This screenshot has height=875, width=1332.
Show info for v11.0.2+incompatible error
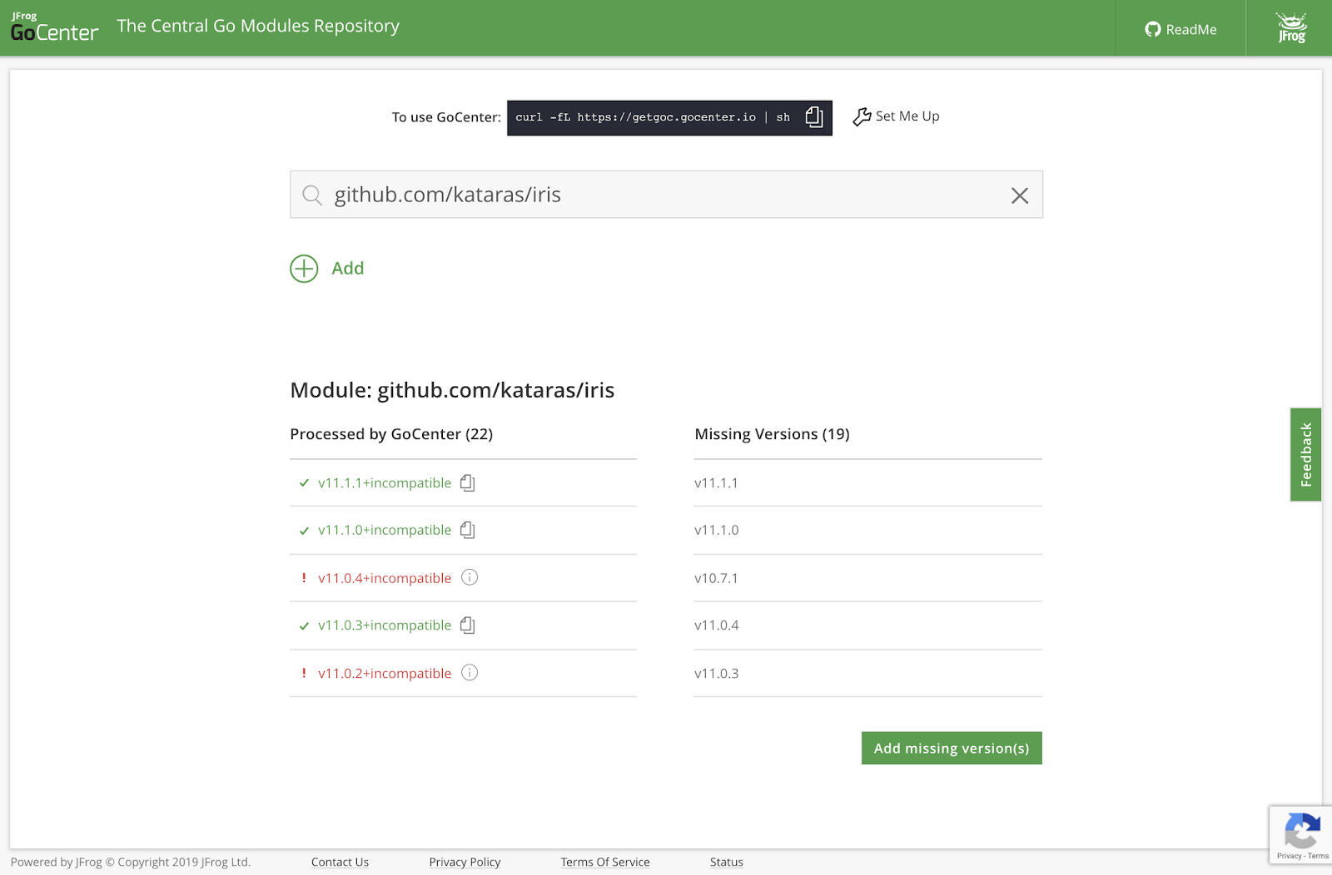[x=470, y=673]
